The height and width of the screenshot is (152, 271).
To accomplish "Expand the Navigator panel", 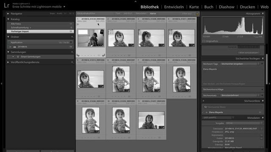I will (8, 14).
